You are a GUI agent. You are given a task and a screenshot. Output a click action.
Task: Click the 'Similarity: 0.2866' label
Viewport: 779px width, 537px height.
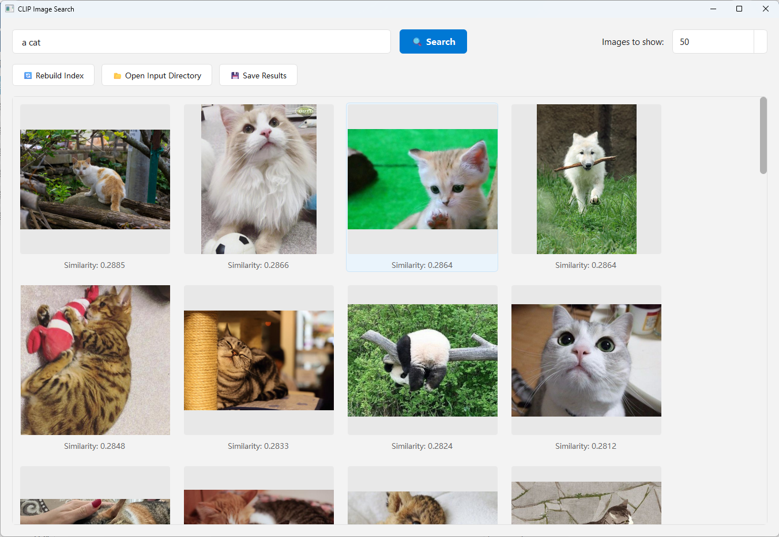[x=258, y=265]
